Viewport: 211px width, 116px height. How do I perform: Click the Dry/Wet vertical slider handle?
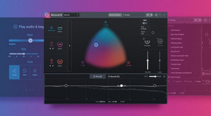pyautogui.click(x=148, y=60)
